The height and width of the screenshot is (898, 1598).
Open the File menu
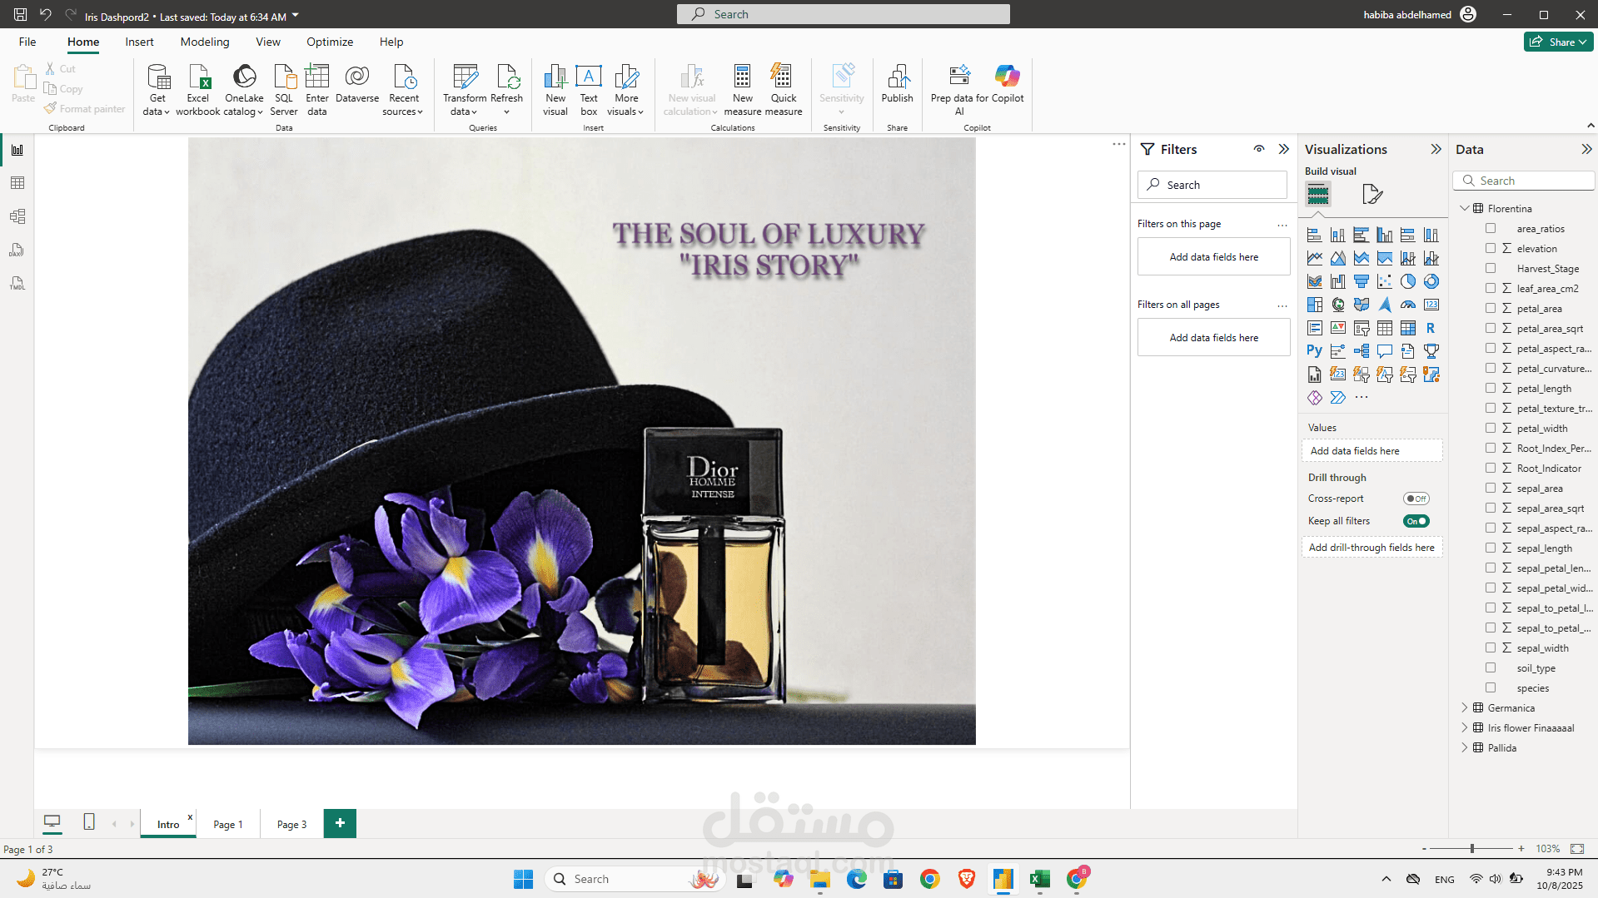(x=27, y=42)
